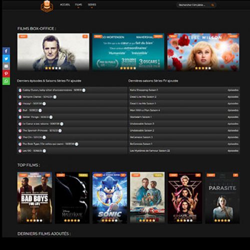
Task: Click inside the search input field
Action: point(193,5)
